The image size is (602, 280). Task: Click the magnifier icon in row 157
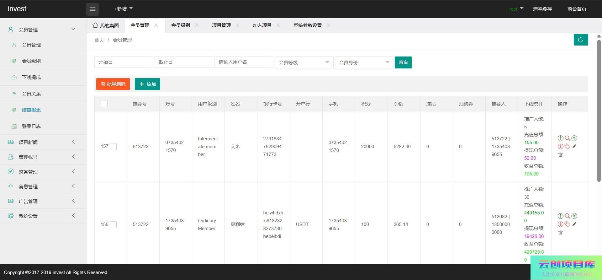pos(567,138)
